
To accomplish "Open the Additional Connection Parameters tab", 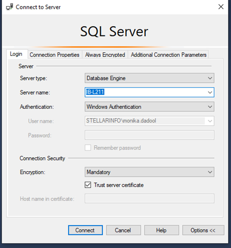I will tap(169, 55).
